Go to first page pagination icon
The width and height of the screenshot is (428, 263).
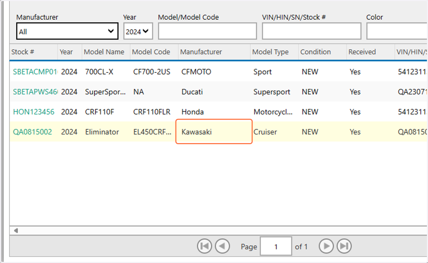pos(204,246)
